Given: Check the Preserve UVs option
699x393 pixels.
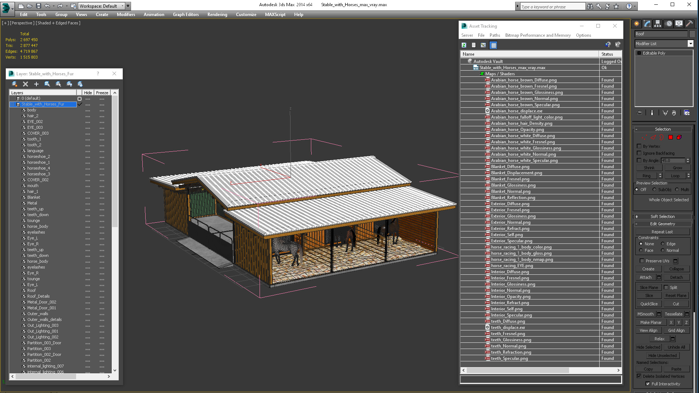Looking at the screenshot, I should tap(642, 261).
